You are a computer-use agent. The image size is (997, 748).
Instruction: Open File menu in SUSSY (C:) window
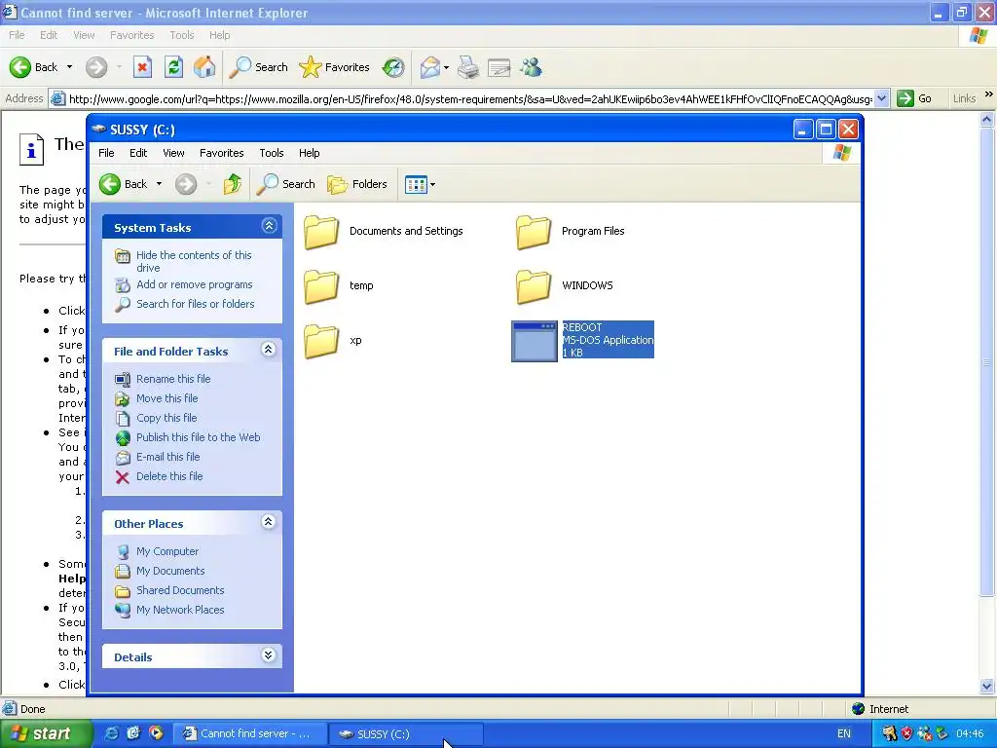(x=106, y=153)
